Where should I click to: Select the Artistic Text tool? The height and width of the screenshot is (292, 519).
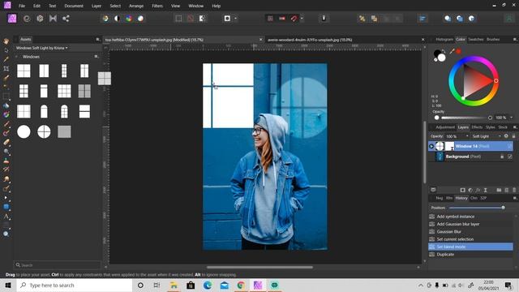[x=6, y=217]
